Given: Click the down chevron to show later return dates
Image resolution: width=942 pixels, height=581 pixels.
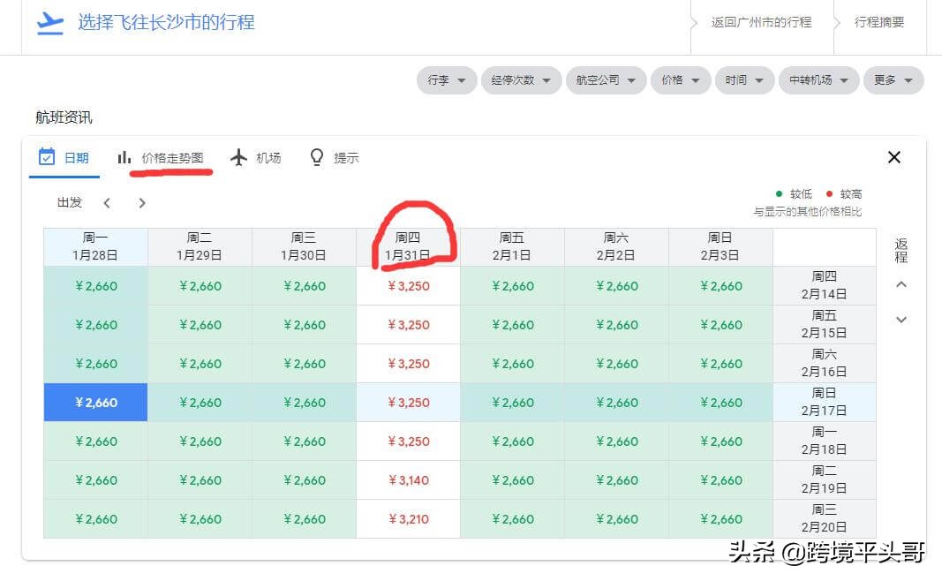Looking at the screenshot, I should coord(901,320).
